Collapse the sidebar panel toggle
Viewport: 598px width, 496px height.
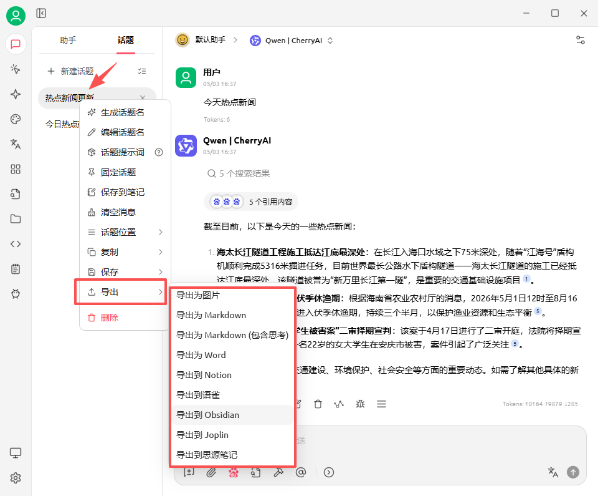(41, 13)
